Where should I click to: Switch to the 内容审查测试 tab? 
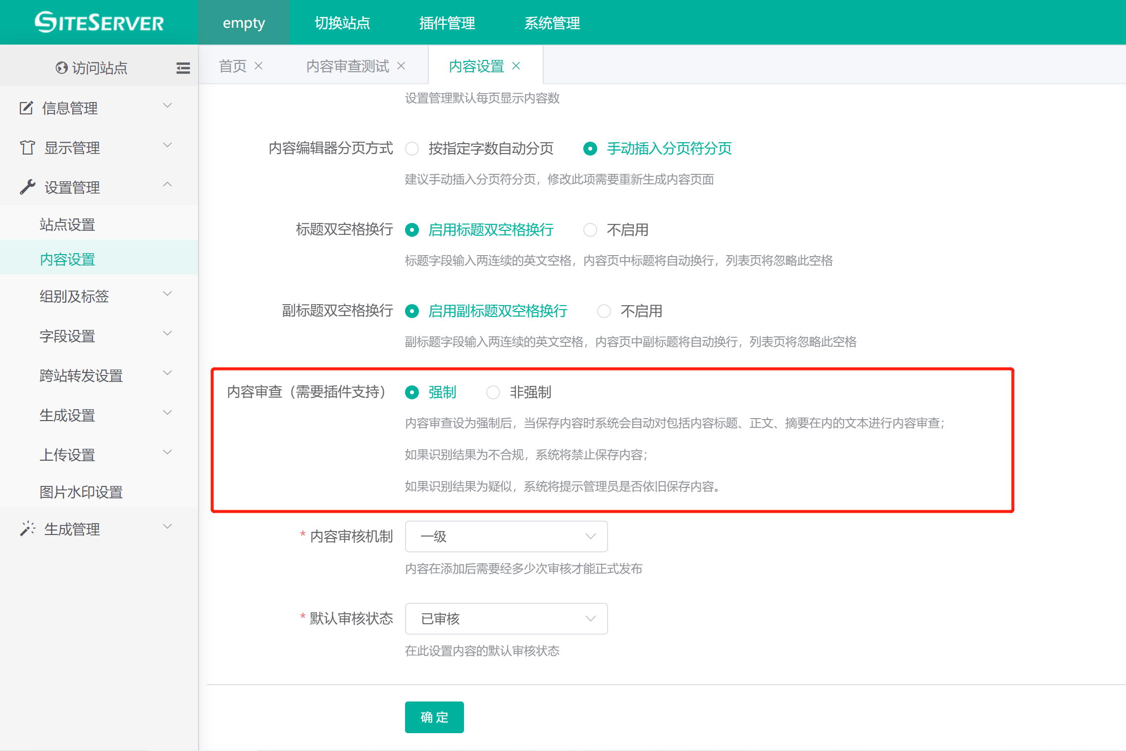(348, 66)
